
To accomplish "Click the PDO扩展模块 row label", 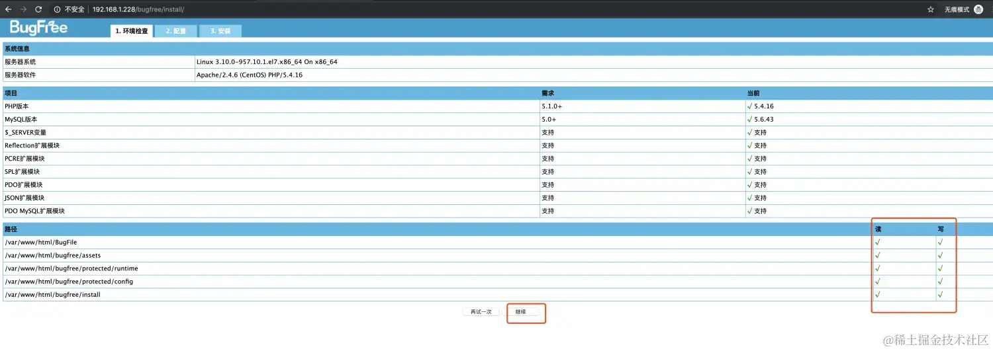I will tap(23, 184).
